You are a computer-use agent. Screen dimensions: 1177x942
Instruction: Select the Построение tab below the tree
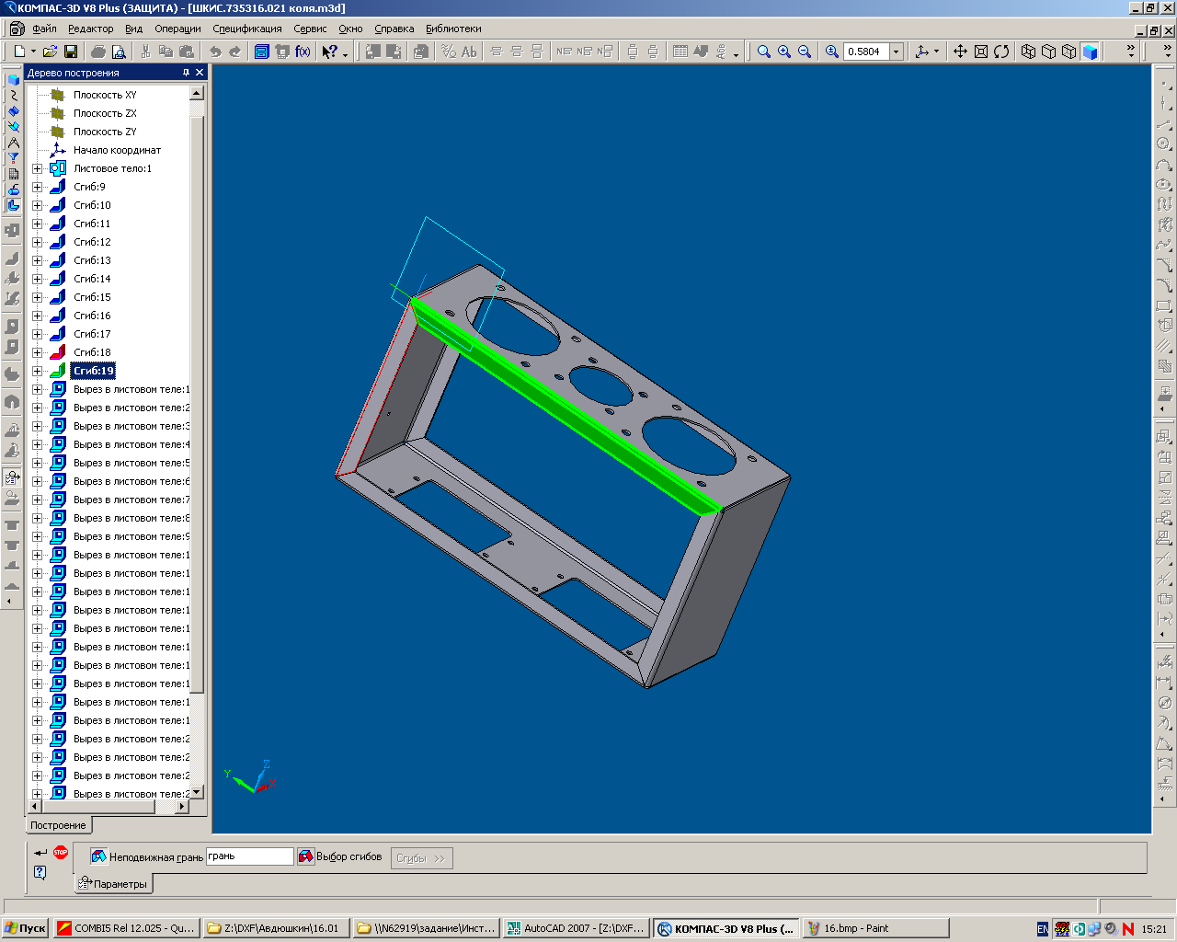(58, 825)
